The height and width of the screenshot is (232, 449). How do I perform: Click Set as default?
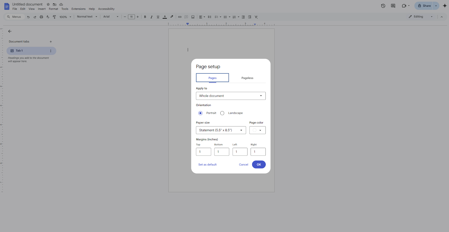tap(207, 165)
